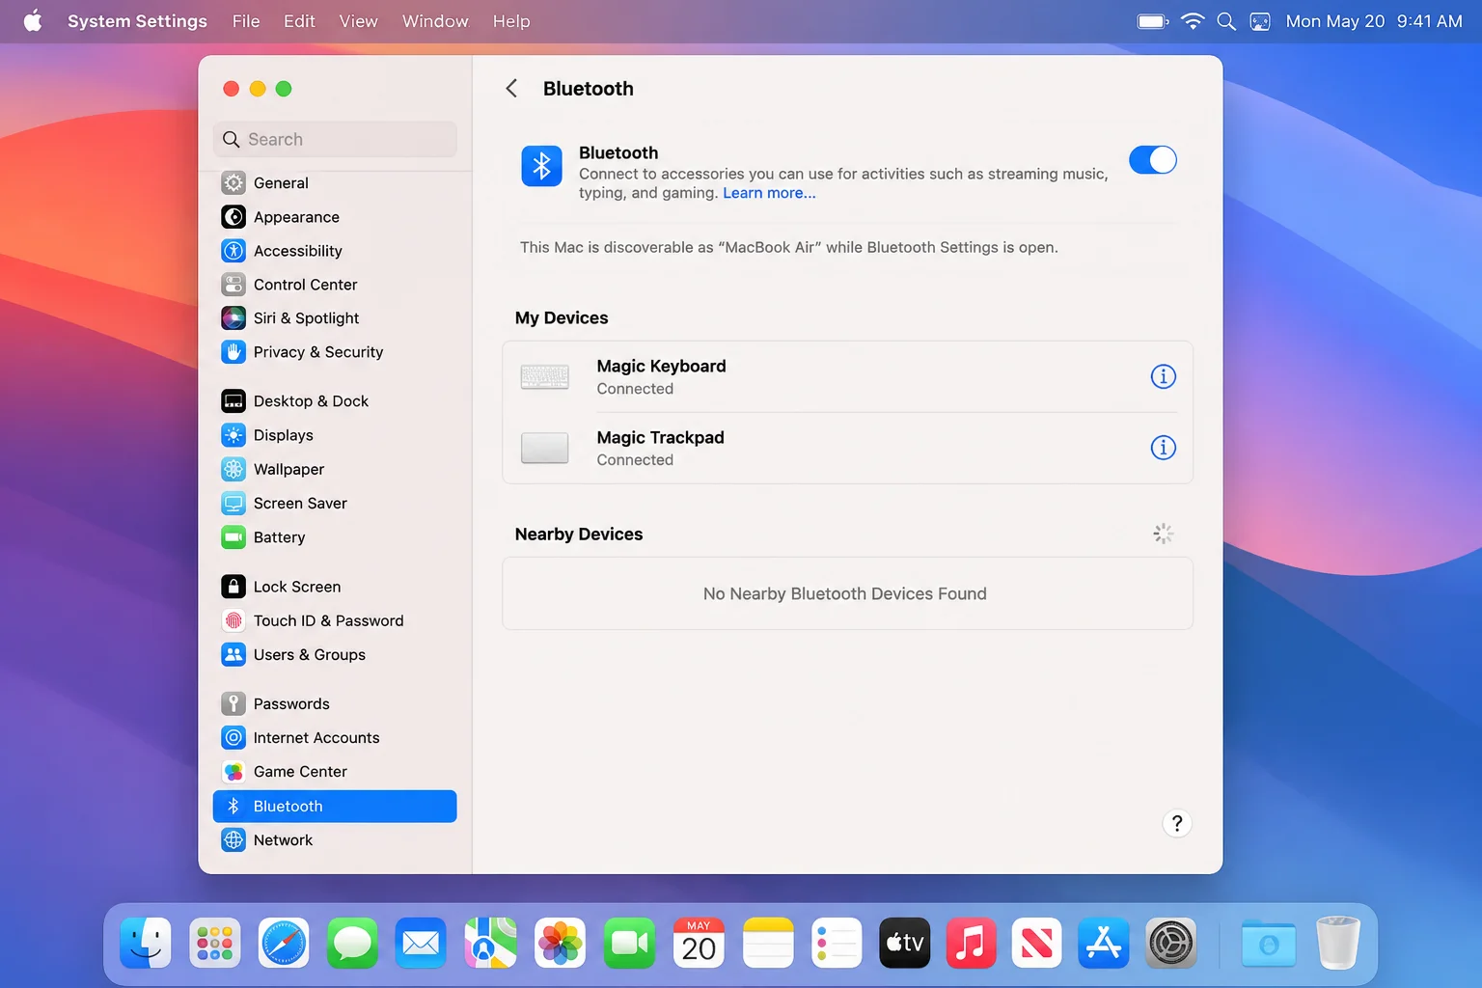Image resolution: width=1482 pixels, height=988 pixels.
Task: Open Calendar from the Dock
Action: coord(699,943)
